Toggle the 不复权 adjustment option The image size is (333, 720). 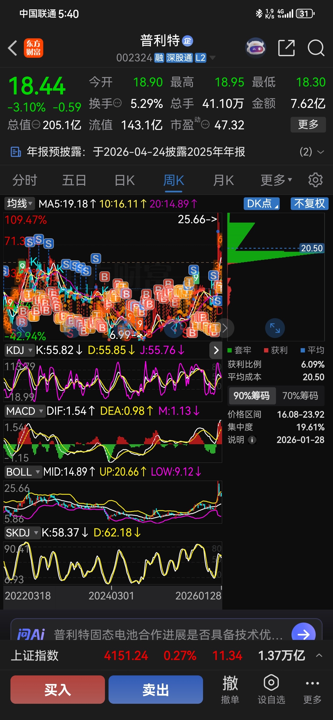[x=310, y=203]
